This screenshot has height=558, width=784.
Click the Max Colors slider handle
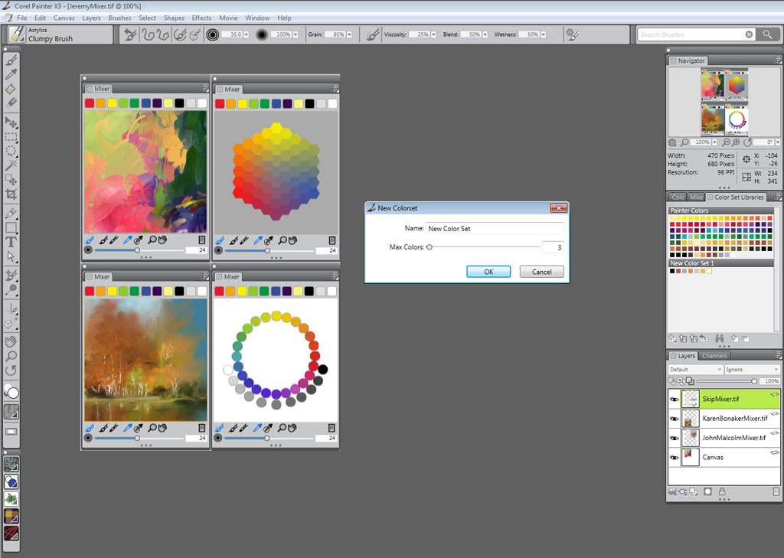point(430,246)
